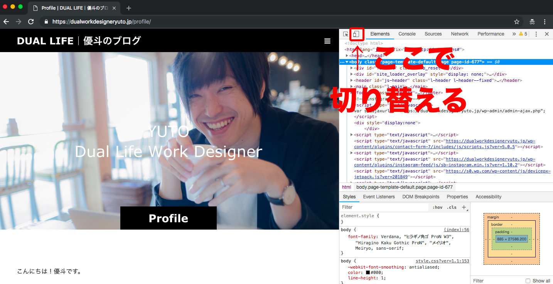Bookmark this page with the star icon

(x=517, y=22)
